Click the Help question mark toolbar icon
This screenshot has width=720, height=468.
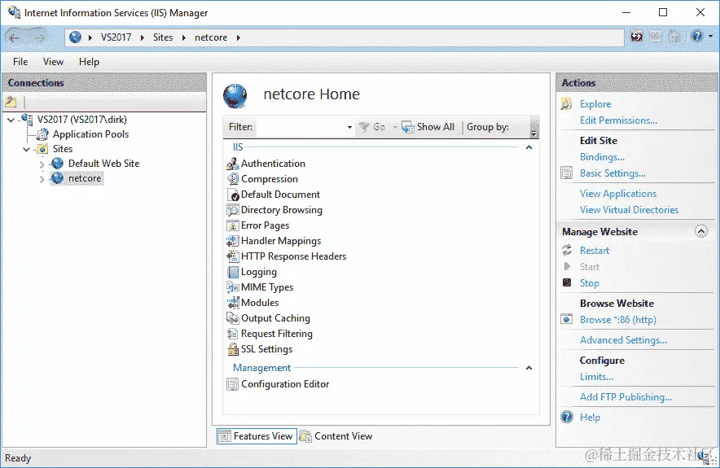coord(696,37)
